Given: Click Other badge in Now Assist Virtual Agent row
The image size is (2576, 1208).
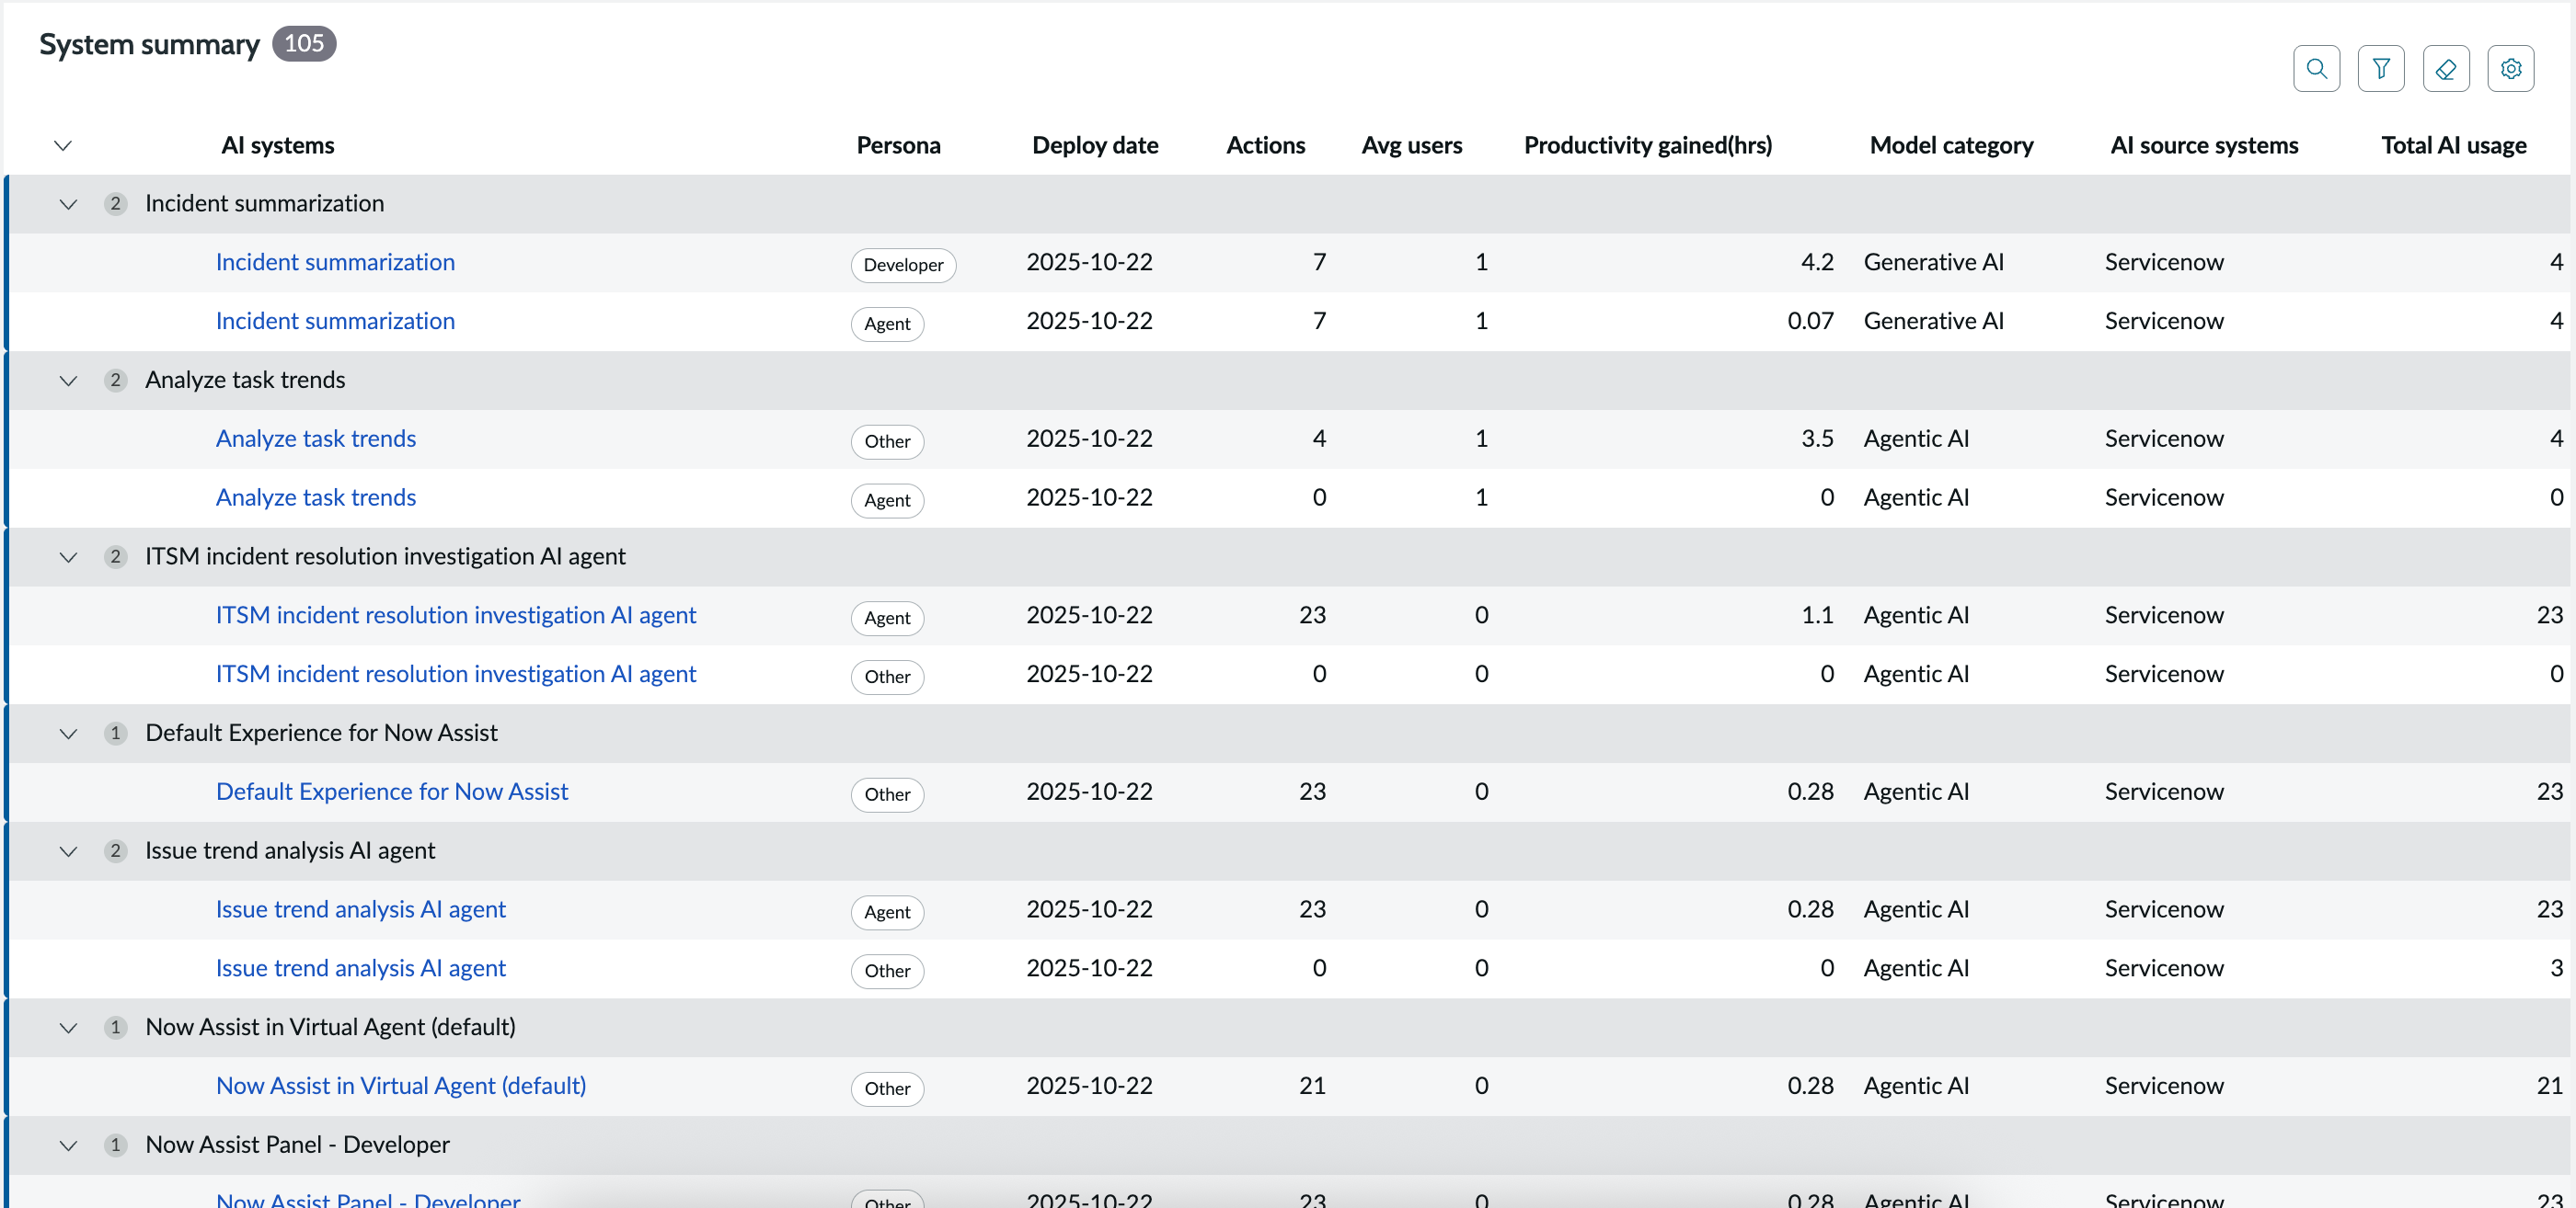Looking at the screenshot, I should 887,1089.
